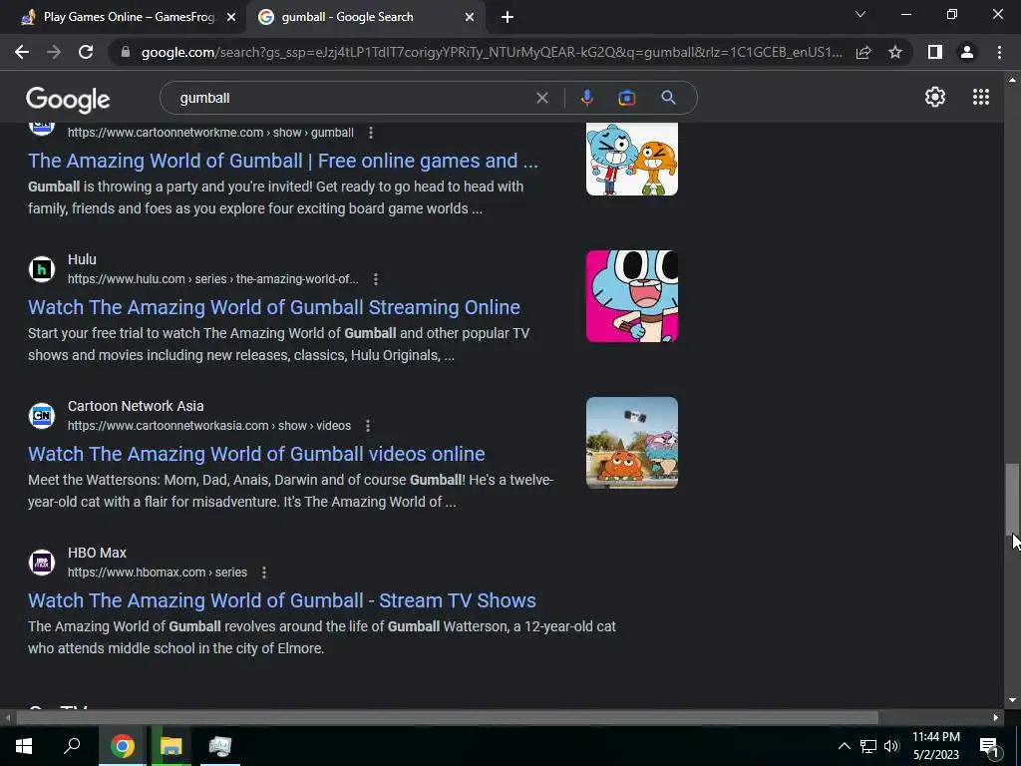1021x766 pixels.
Task: Reload the current page
Action: [x=86, y=52]
